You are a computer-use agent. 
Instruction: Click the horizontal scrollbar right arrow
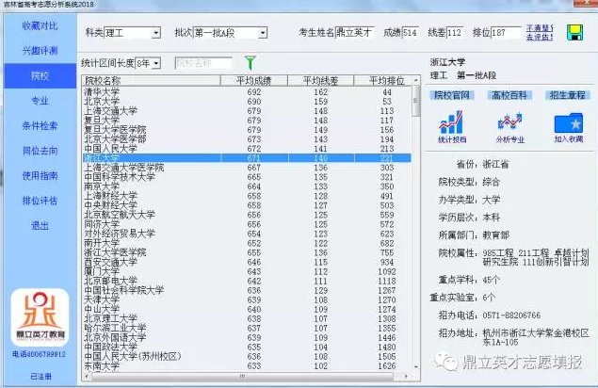coord(407,377)
